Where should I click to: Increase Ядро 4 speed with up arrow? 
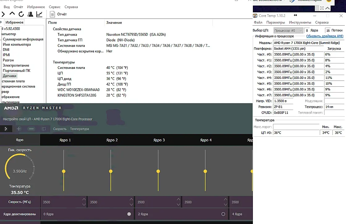[x=225, y=199]
